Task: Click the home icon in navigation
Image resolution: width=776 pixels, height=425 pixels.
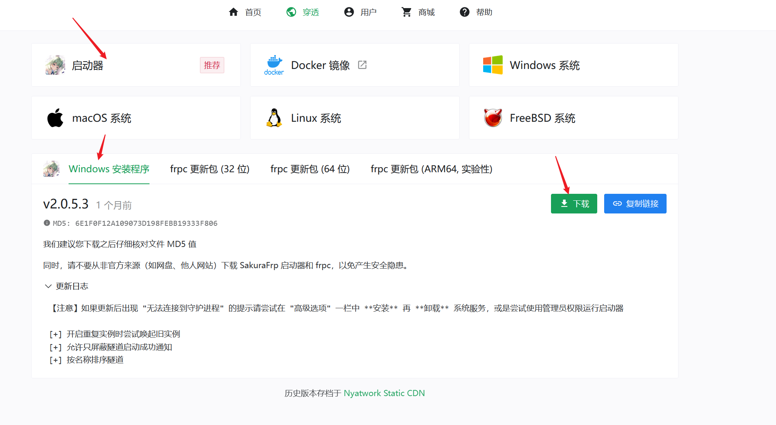Action: 233,12
